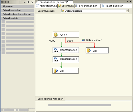Switch to the Datenfluss tab
This screenshot has height=112, width=133.
pyautogui.click(x=66, y=6)
